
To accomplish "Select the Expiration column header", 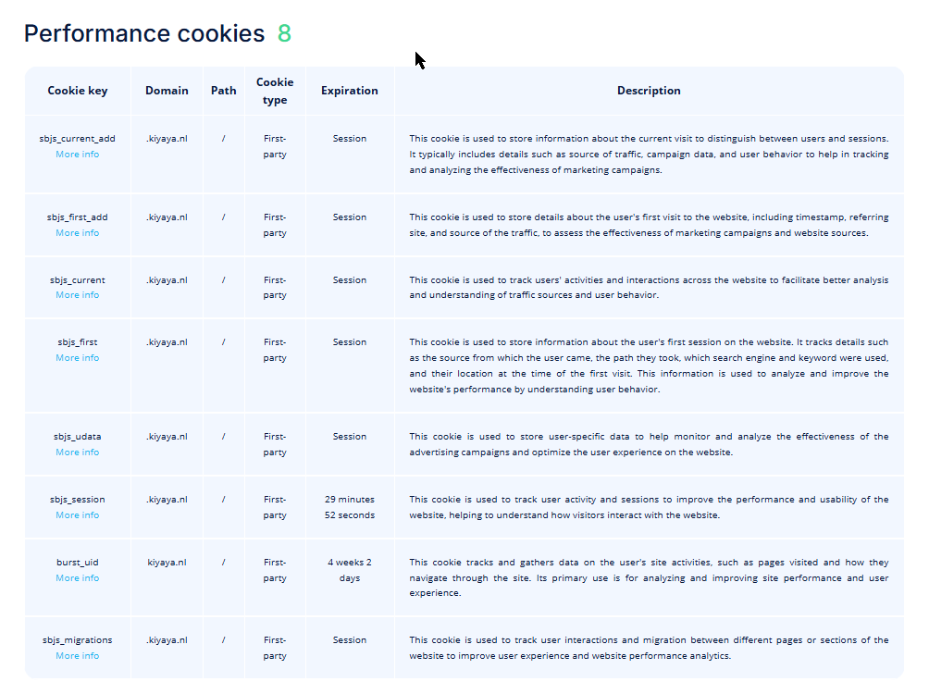I will (350, 91).
